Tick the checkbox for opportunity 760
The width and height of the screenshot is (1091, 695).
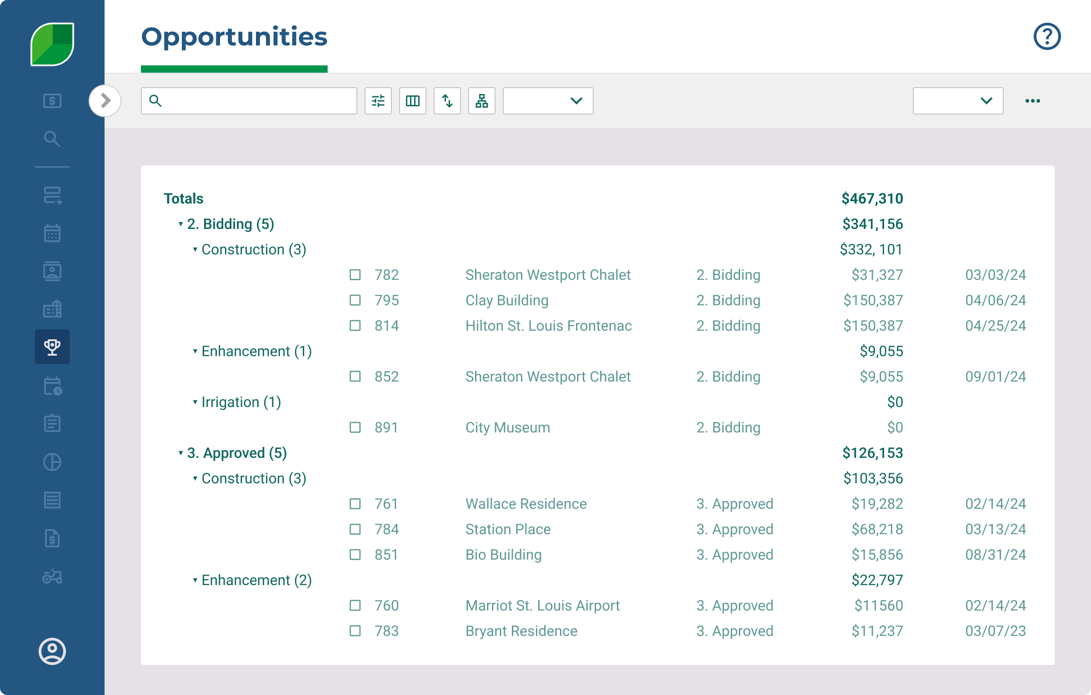(x=355, y=606)
